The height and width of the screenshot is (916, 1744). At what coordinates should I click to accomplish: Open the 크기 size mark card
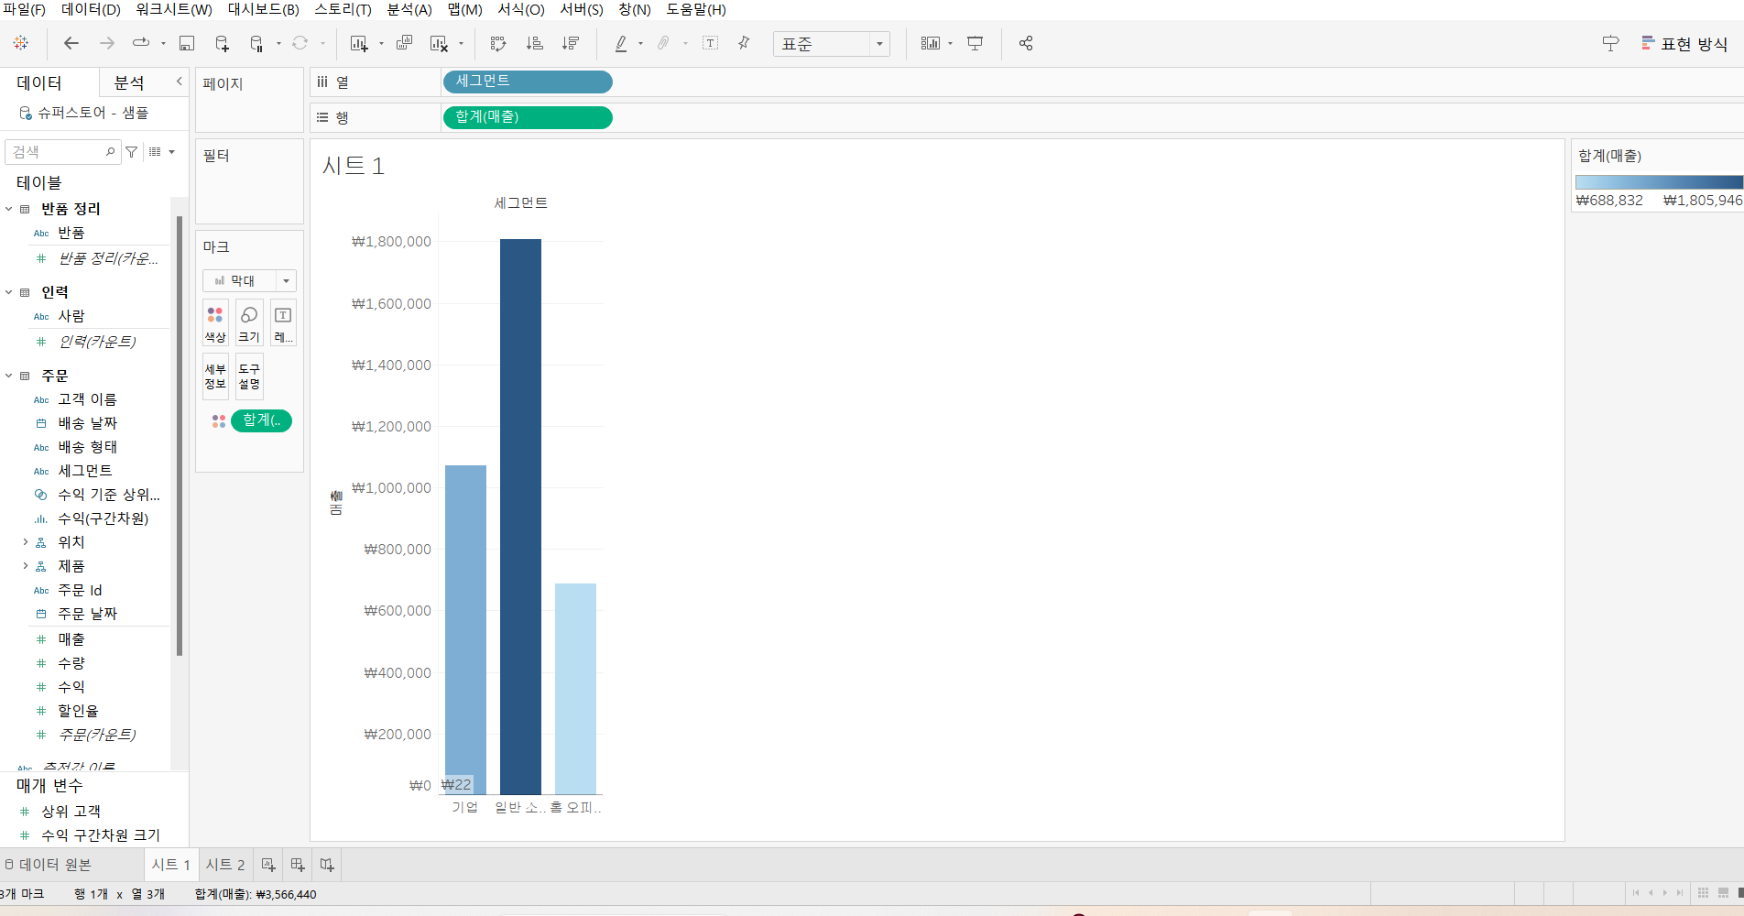click(249, 324)
